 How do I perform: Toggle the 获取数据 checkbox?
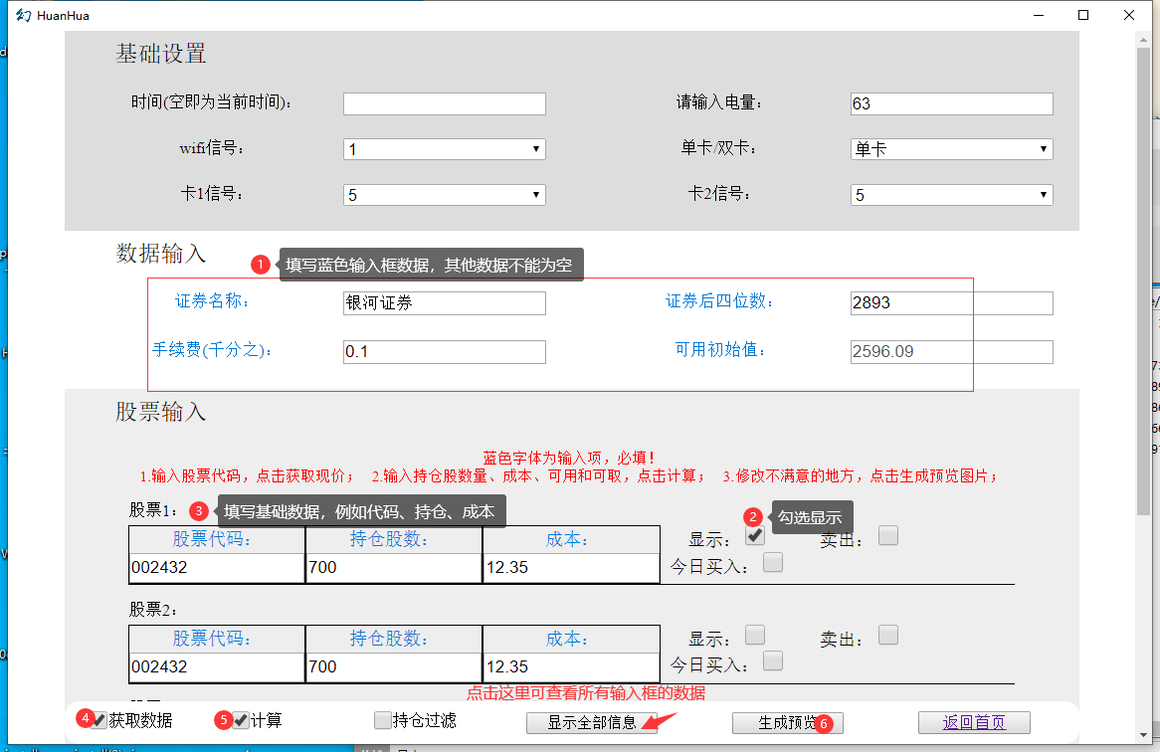click(99, 720)
